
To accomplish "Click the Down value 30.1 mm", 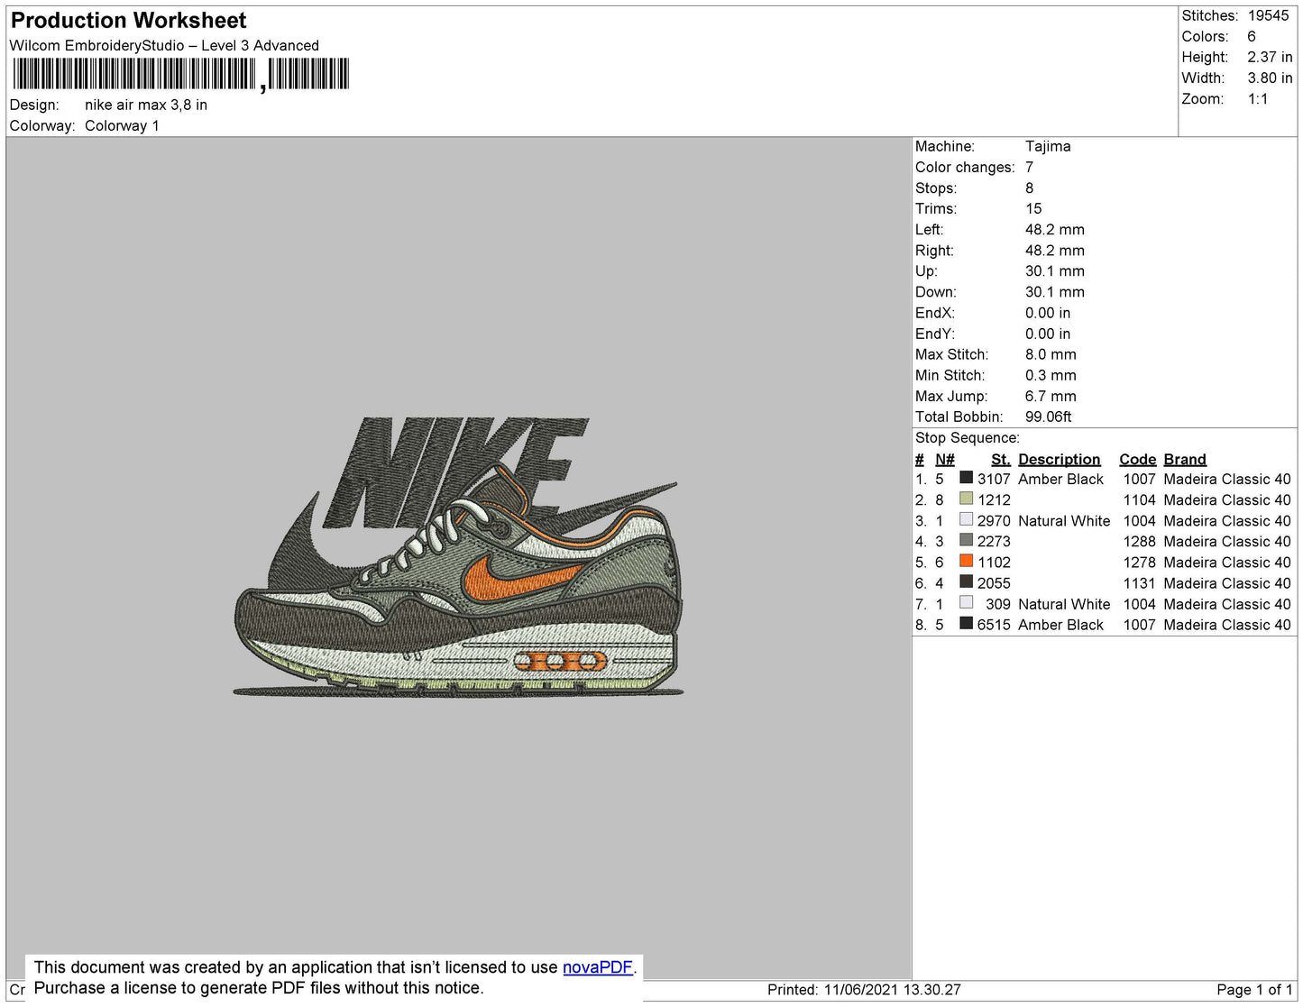I will click(1055, 291).
